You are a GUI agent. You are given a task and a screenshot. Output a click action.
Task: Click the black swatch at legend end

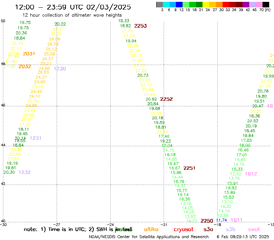pyautogui.click(x=265, y=4)
